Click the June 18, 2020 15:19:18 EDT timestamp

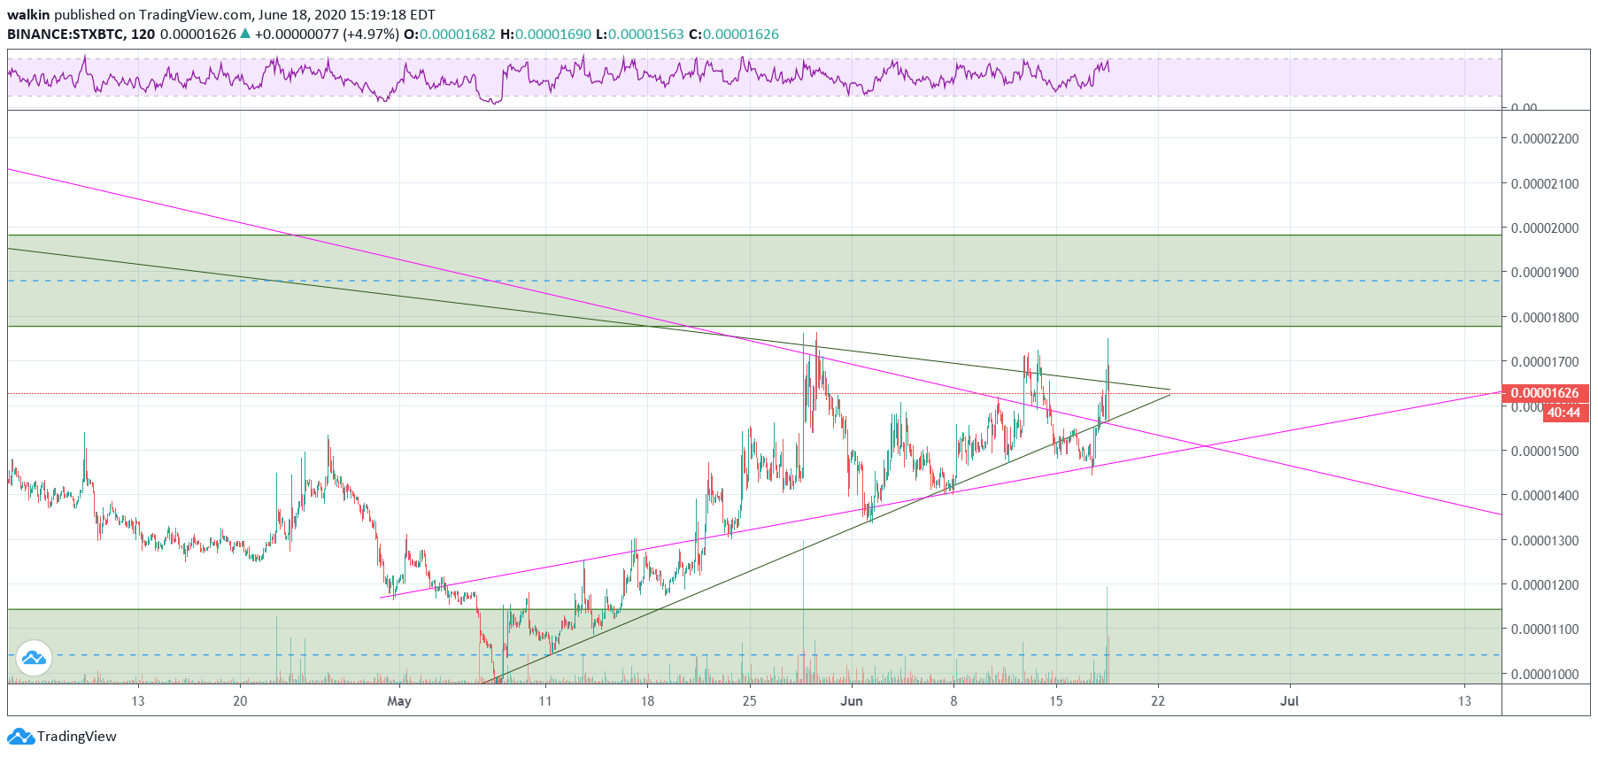pyautogui.click(x=349, y=14)
